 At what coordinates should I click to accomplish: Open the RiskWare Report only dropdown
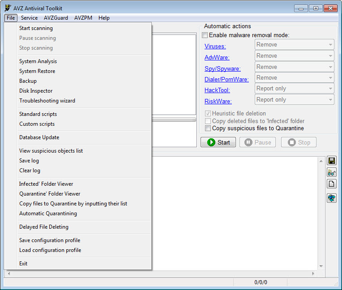click(294, 100)
